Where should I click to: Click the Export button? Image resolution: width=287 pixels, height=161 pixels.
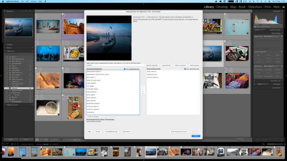[x=26, y=139]
